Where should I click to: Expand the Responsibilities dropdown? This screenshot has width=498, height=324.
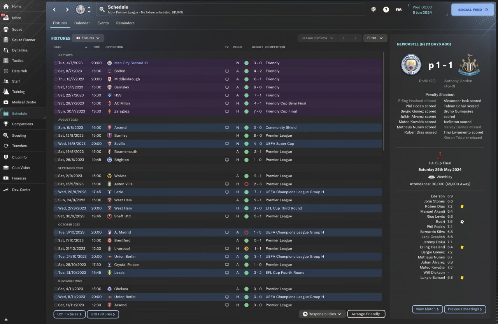click(x=322, y=314)
